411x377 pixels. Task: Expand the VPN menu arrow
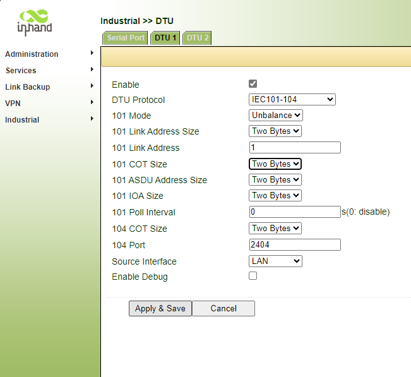[92, 102]
